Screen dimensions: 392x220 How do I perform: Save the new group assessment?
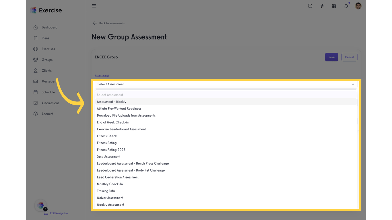(331, 57)
